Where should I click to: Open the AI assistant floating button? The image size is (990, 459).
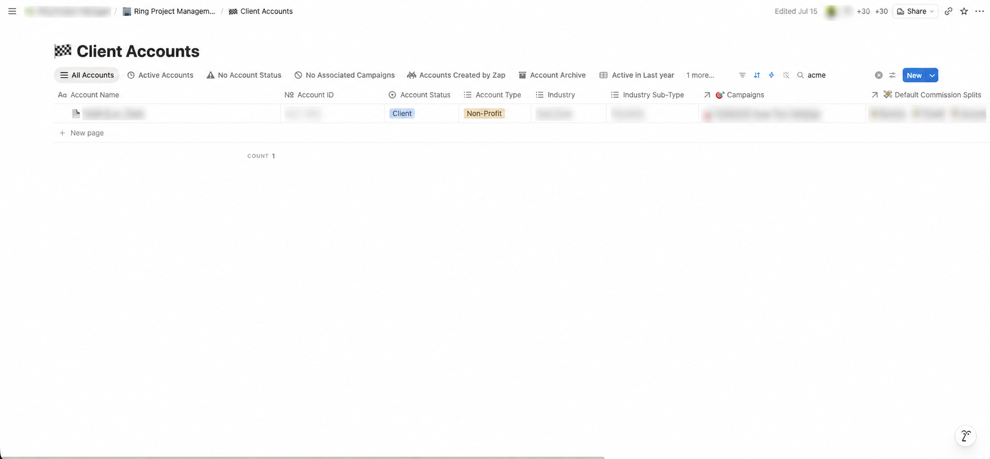click(965, 435)
